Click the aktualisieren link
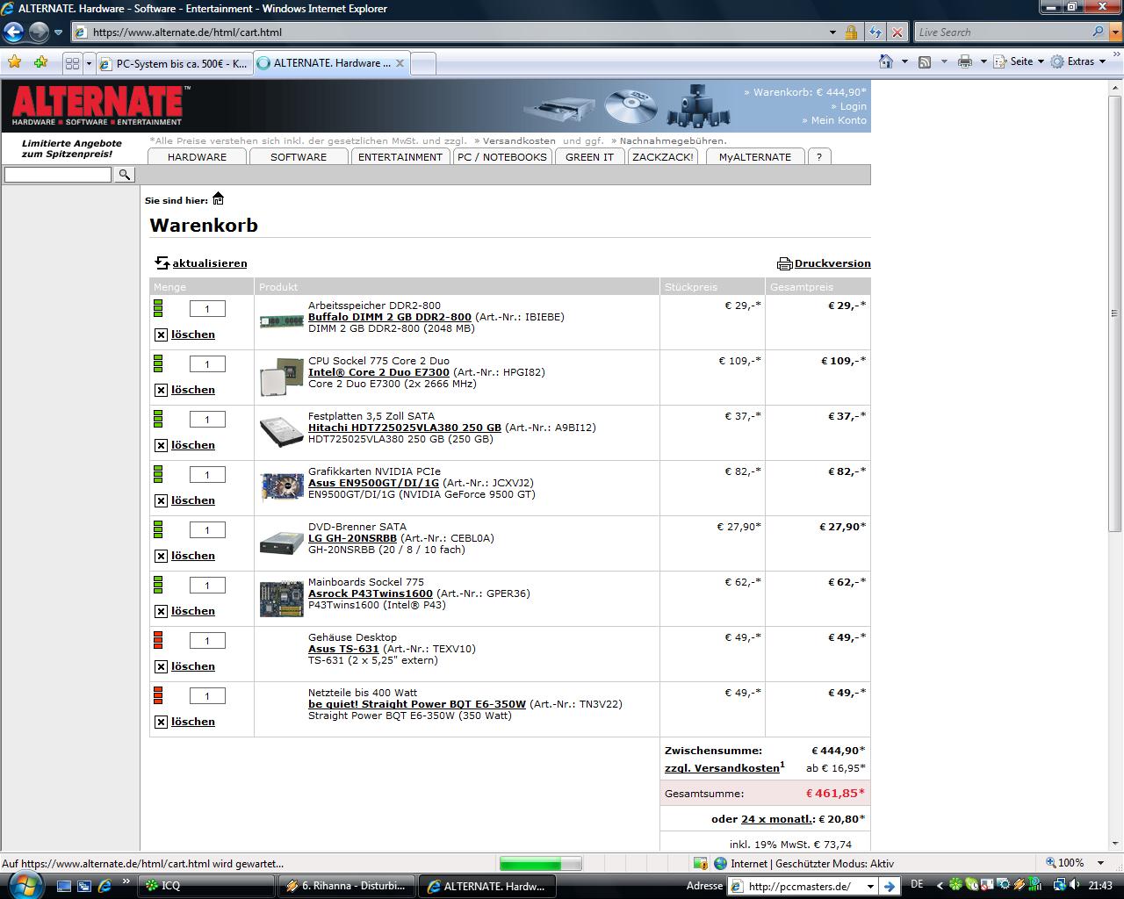The height and width of the screenshot is (899, 1124). (201, 263)
